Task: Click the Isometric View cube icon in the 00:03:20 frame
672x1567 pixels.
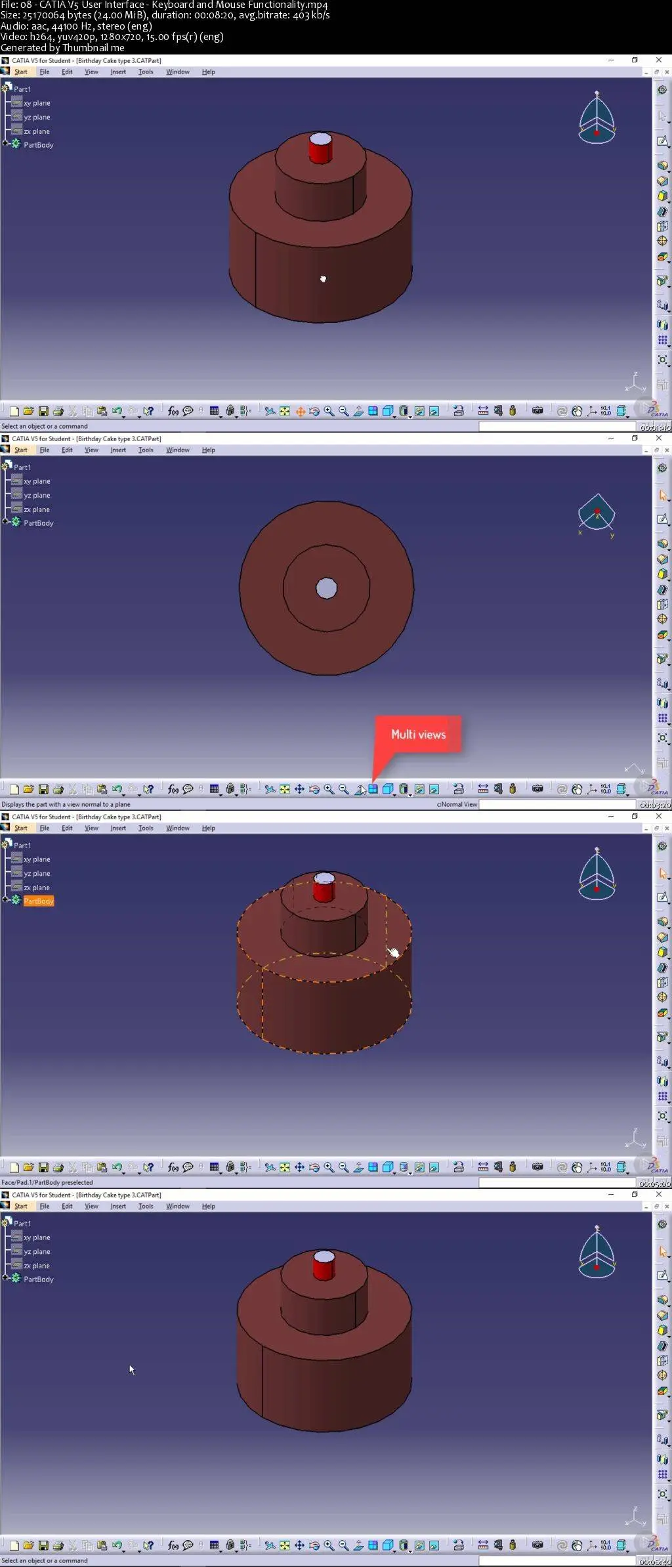Action: click(x=387, y=789)
